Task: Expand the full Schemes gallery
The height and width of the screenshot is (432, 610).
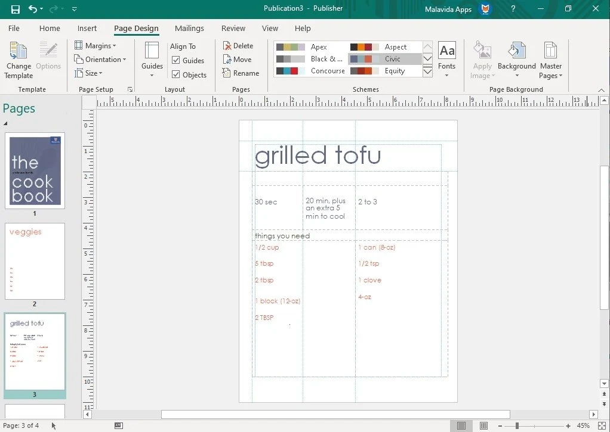Action: click(427, 72)
